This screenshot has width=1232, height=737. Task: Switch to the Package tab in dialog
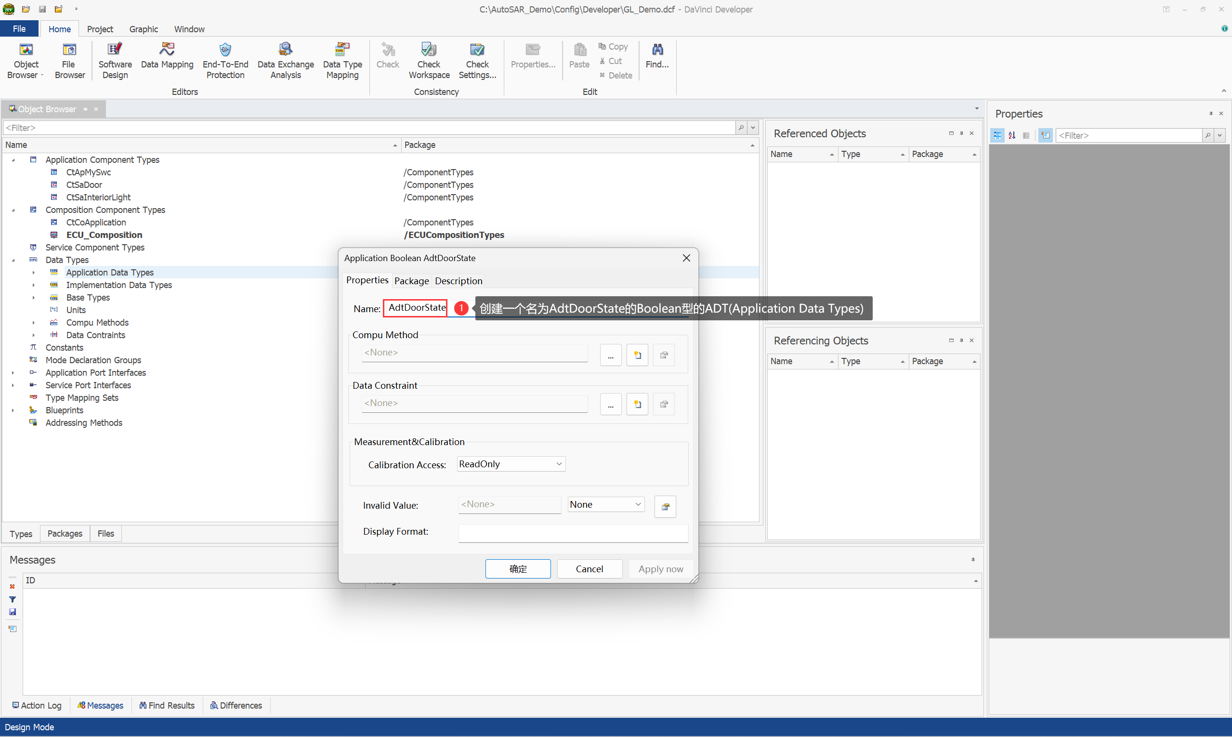(411, 281)
